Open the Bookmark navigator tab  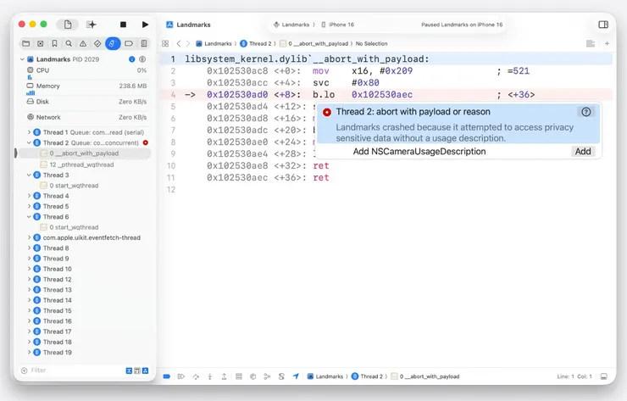pos(55,43)
